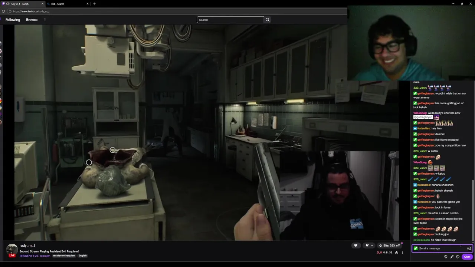This screenshot has height=267, width=475.
Task: Close the rudy_m_t Twitch tab
Action: 42,4
